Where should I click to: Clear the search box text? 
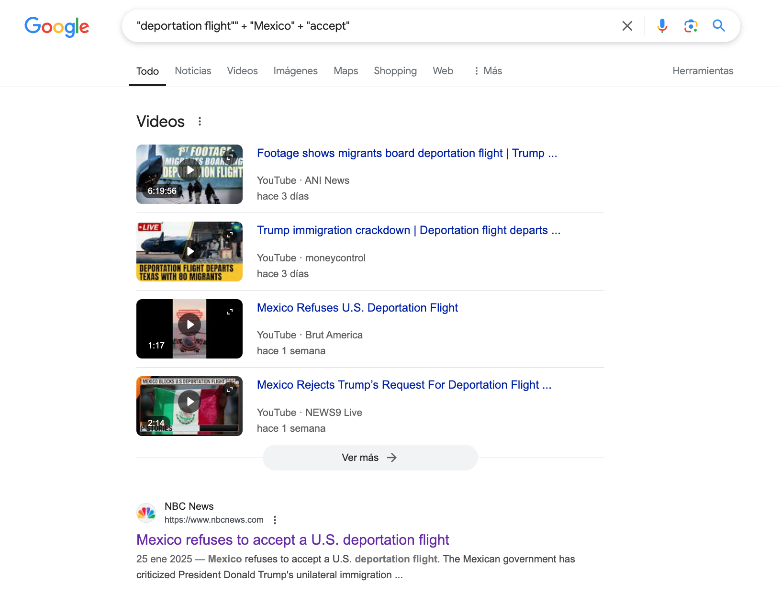[627, 26]
